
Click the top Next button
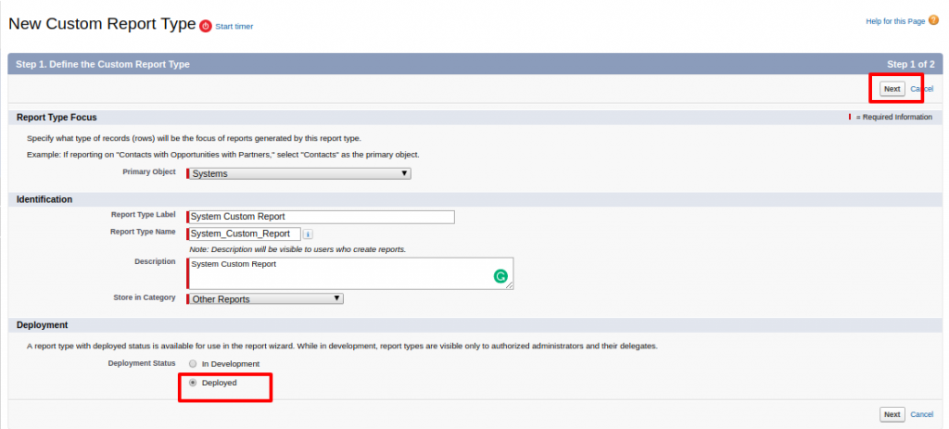[892, 89]
